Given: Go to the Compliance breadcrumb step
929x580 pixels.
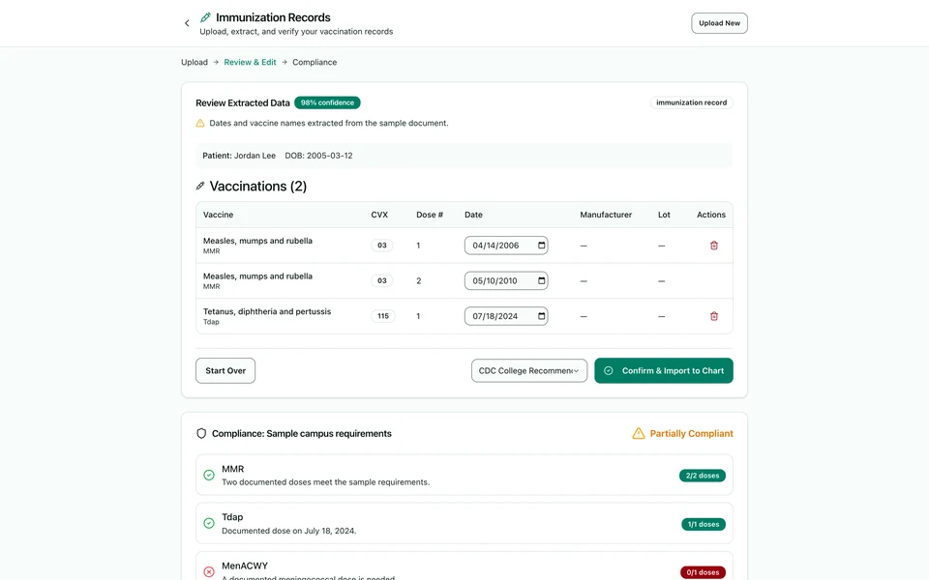Looking at the screenshot, I should 315,62.
